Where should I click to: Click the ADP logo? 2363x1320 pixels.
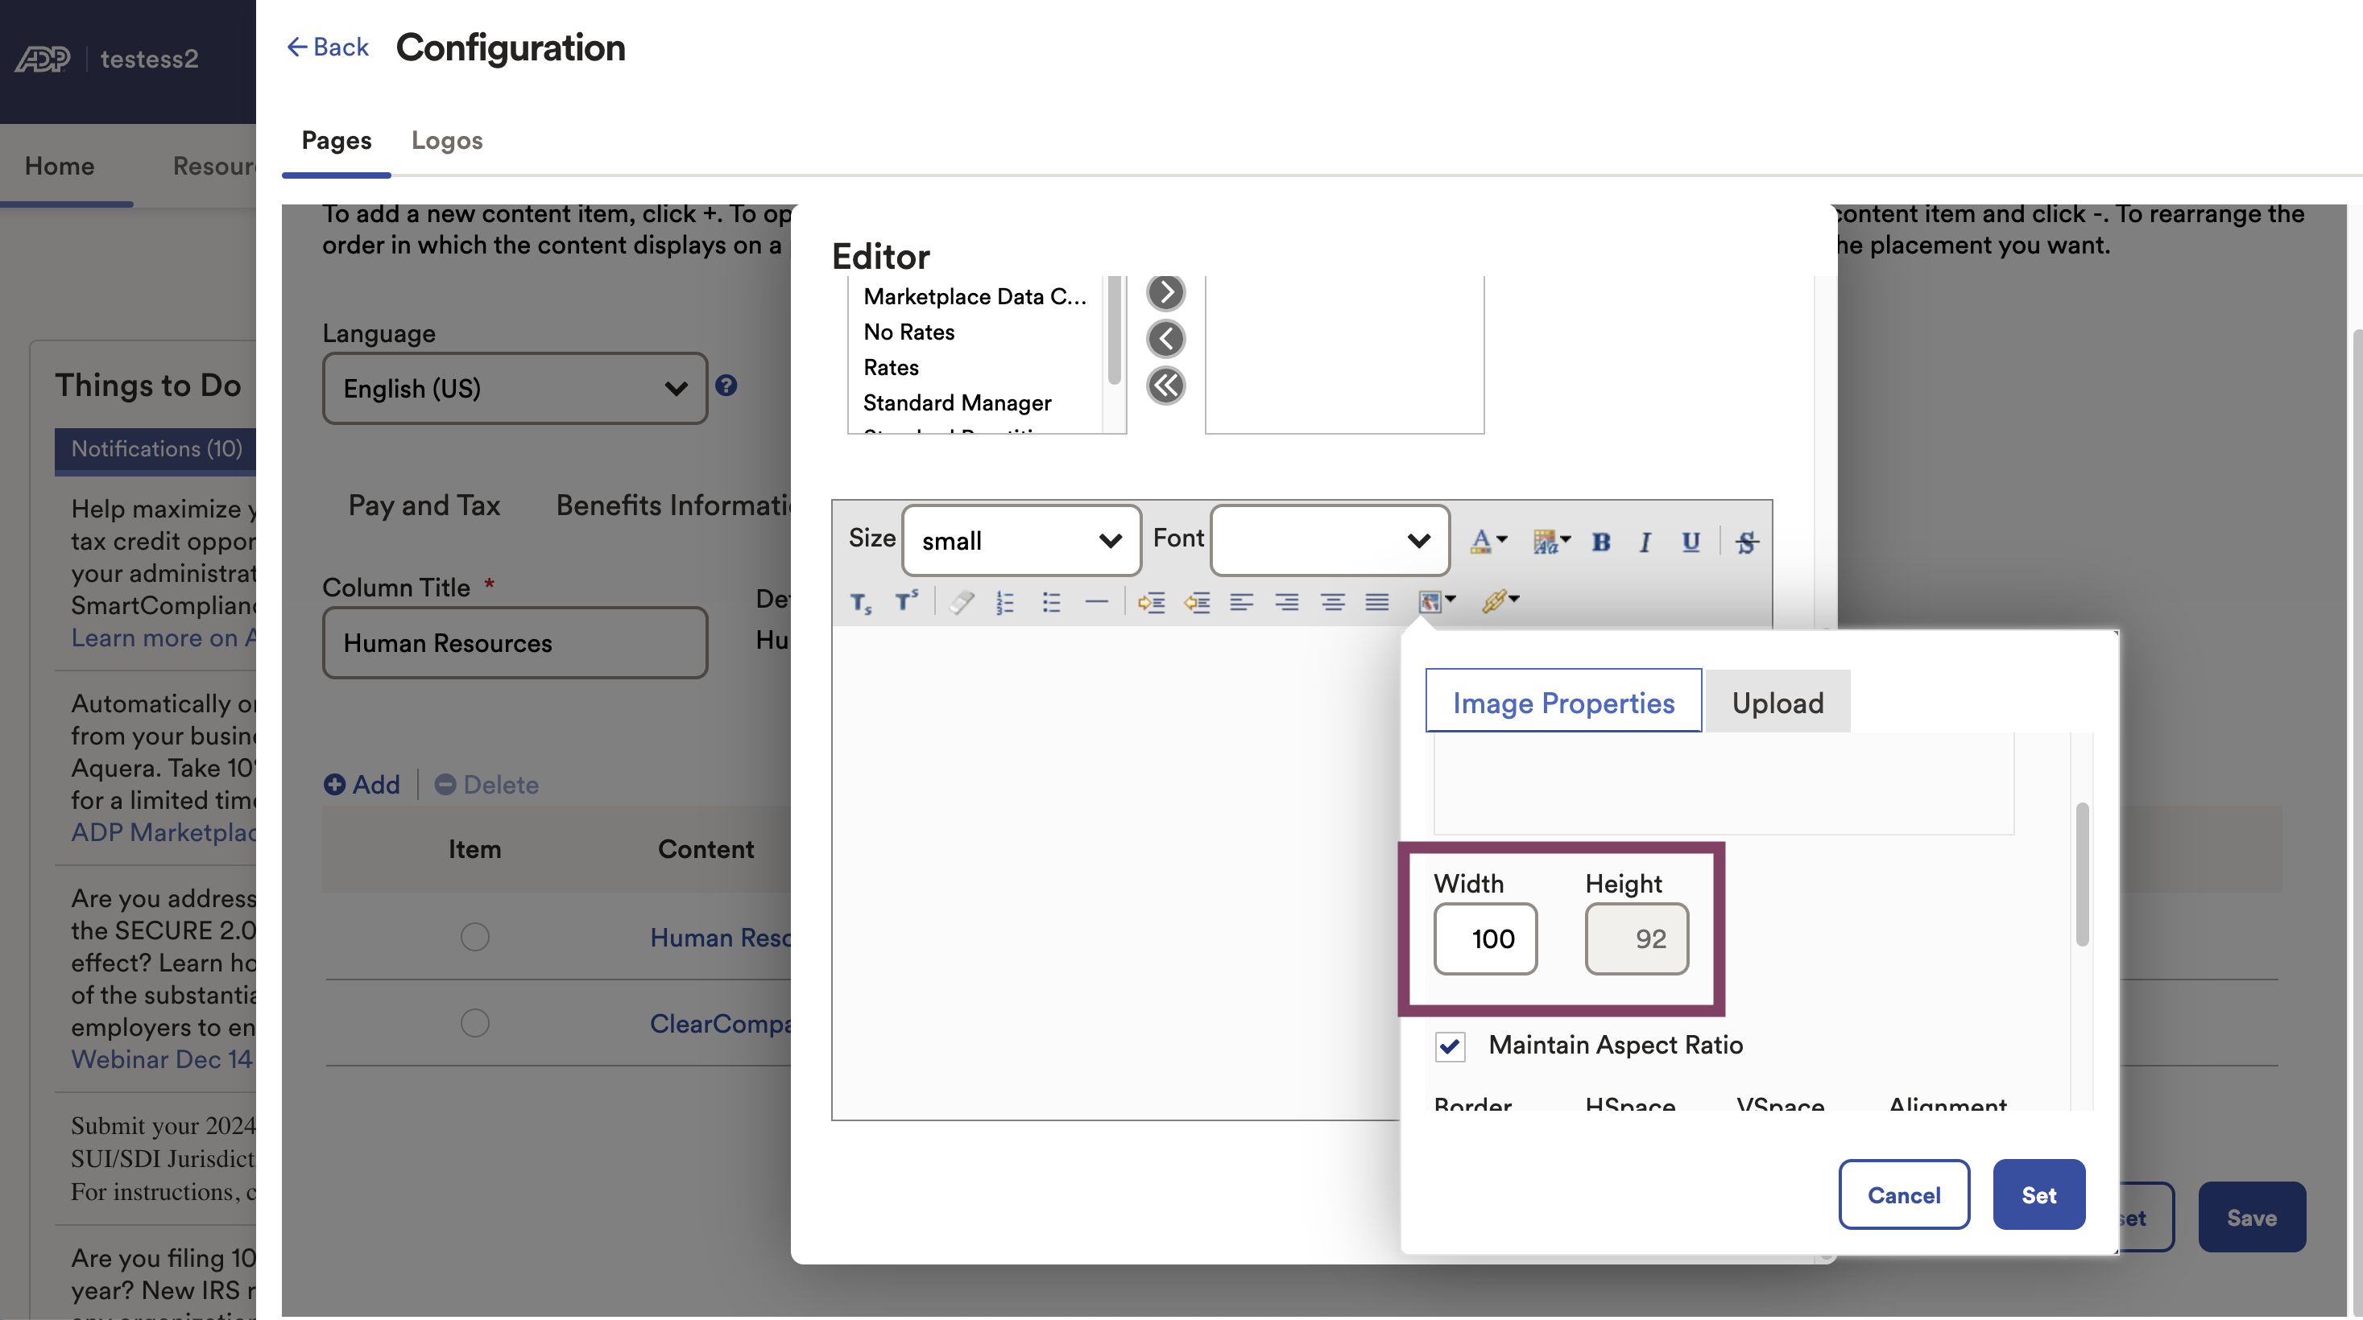43,59
